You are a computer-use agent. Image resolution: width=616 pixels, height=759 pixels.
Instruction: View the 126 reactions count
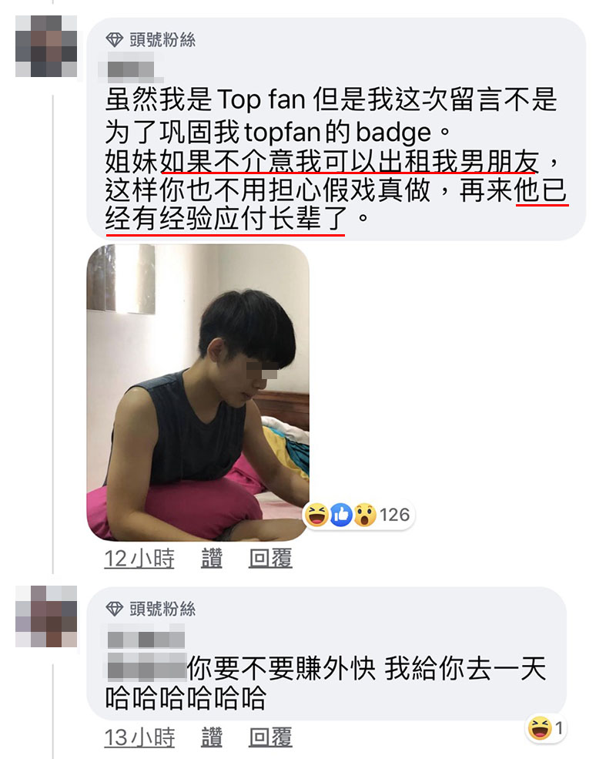(394, 515)
